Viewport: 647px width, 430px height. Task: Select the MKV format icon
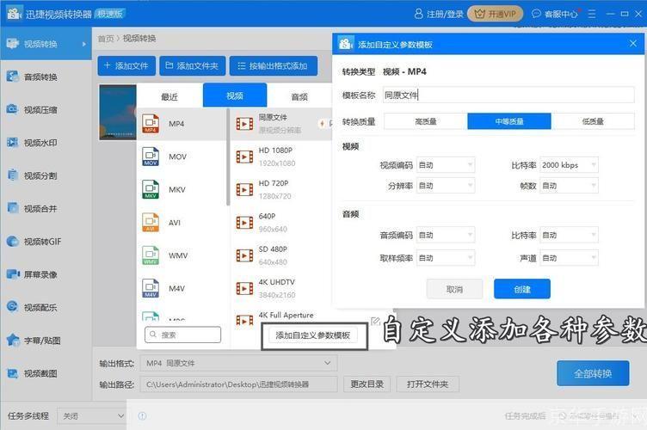click(151, 189)
